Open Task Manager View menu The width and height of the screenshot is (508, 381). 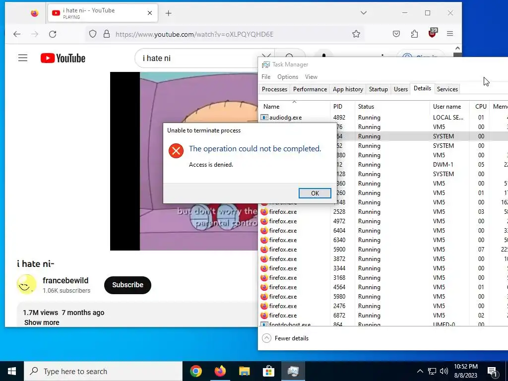point(311,77)
